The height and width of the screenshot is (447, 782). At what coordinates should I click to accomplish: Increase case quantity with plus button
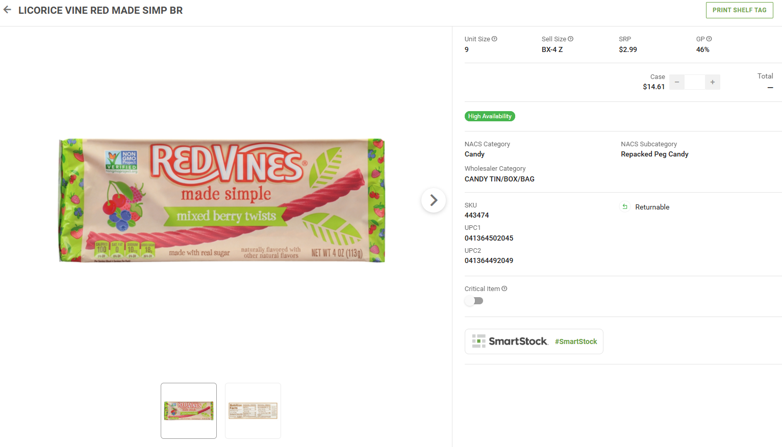[x=713, y=82]
